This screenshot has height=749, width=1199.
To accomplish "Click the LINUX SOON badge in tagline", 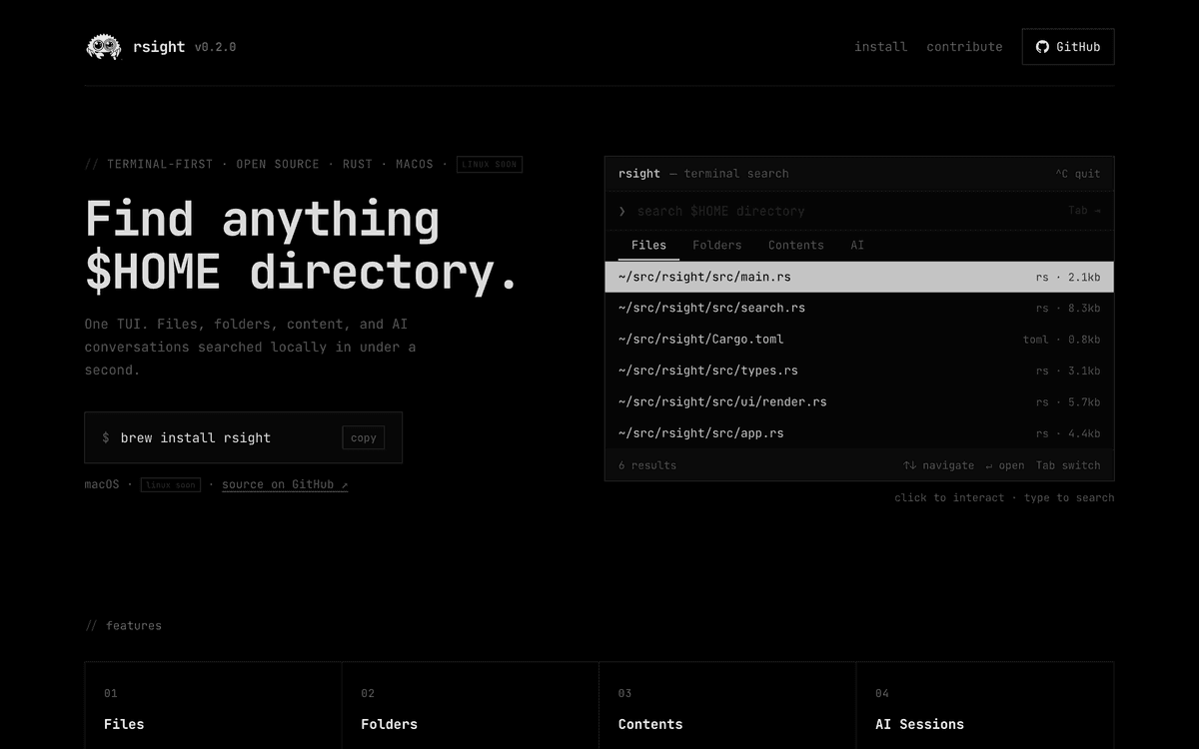I will click(490, 164).
